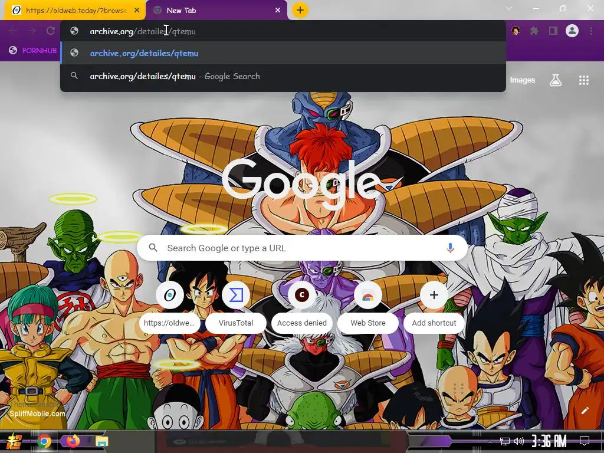Reload the current page

[51, 31]
